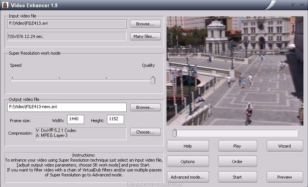Click the 'Super Resolution work mode' group title

coord(35,53)
